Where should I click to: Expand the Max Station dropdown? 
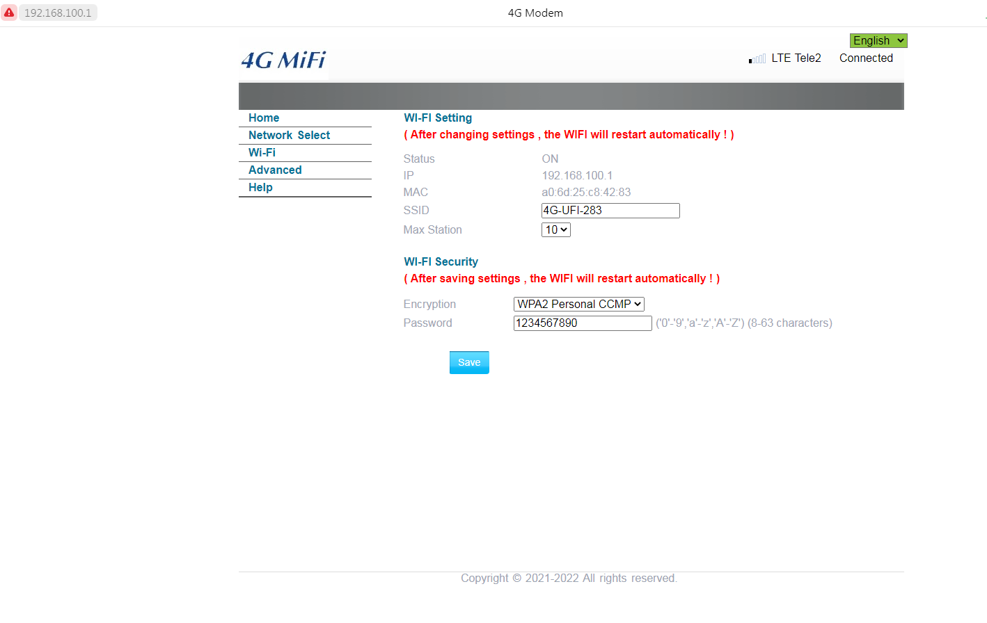(x=555, y=230)
